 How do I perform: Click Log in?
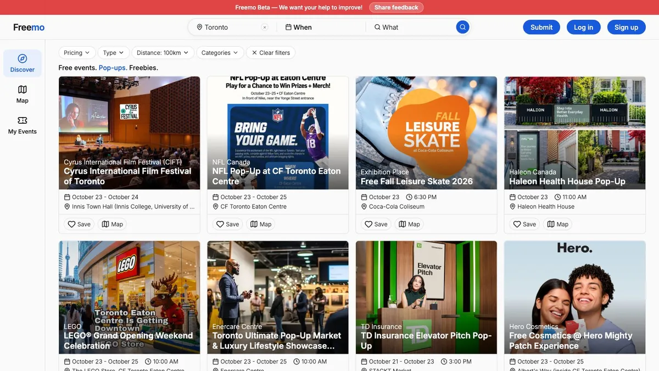[x=583, y=27]
